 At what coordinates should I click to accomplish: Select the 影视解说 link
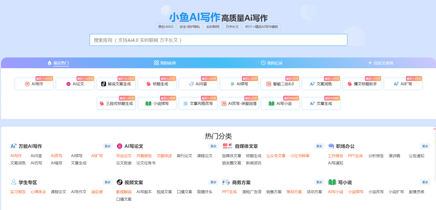pyautogui.click(x=124, y=192)
